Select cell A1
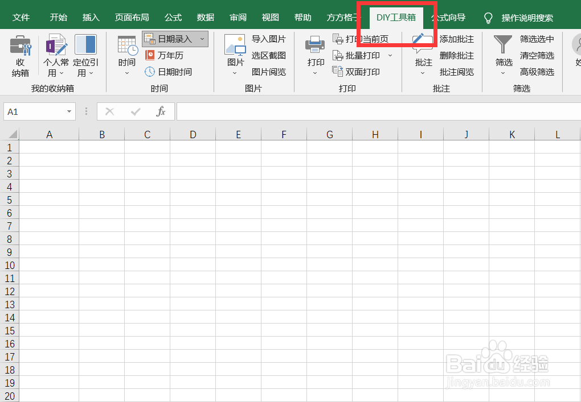581x402 pixels. click(49, 147)
